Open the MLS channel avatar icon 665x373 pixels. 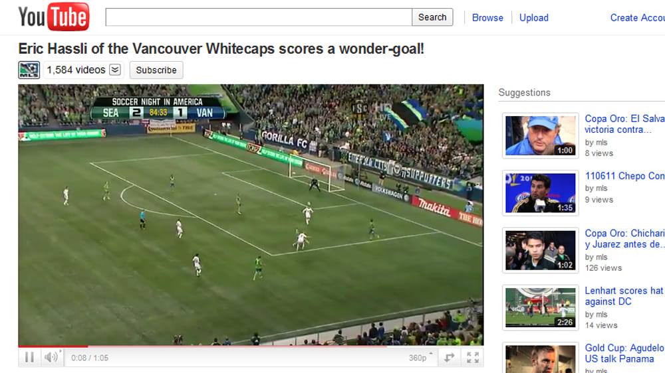click(29, 70)
